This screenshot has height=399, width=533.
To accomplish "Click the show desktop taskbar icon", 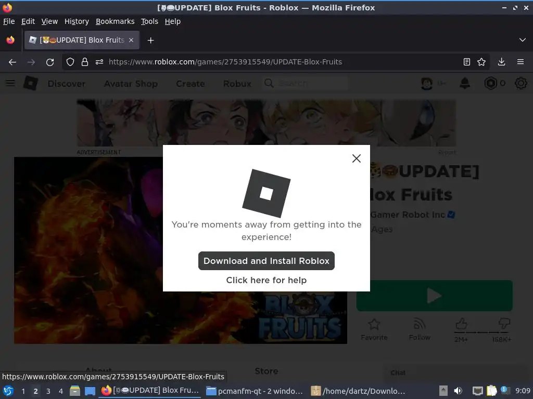I will coord(90,391).
